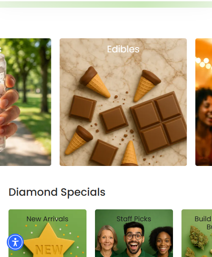Open the Staff Picks special
This screenshot has height=257, width=212.
(134, 233)
